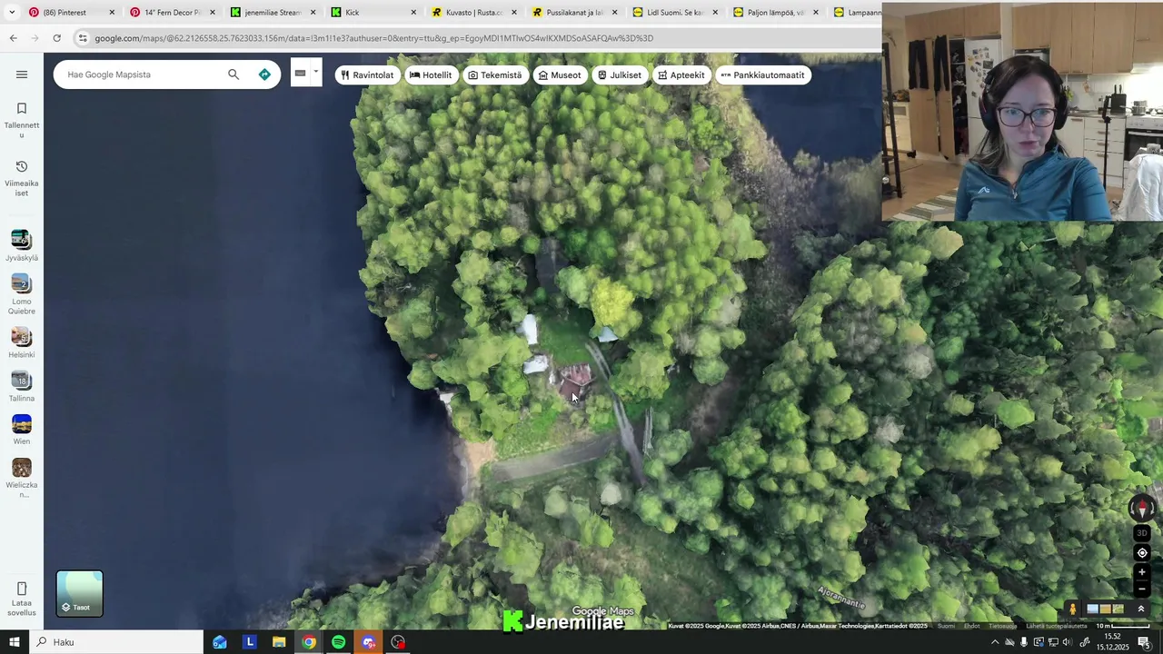Open the Jyväskylä recent place

22,245
